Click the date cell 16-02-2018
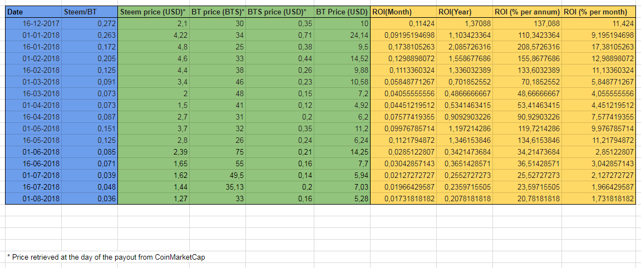Image resolution: width=641 pixels, height=268 pixels. [33, 70]
